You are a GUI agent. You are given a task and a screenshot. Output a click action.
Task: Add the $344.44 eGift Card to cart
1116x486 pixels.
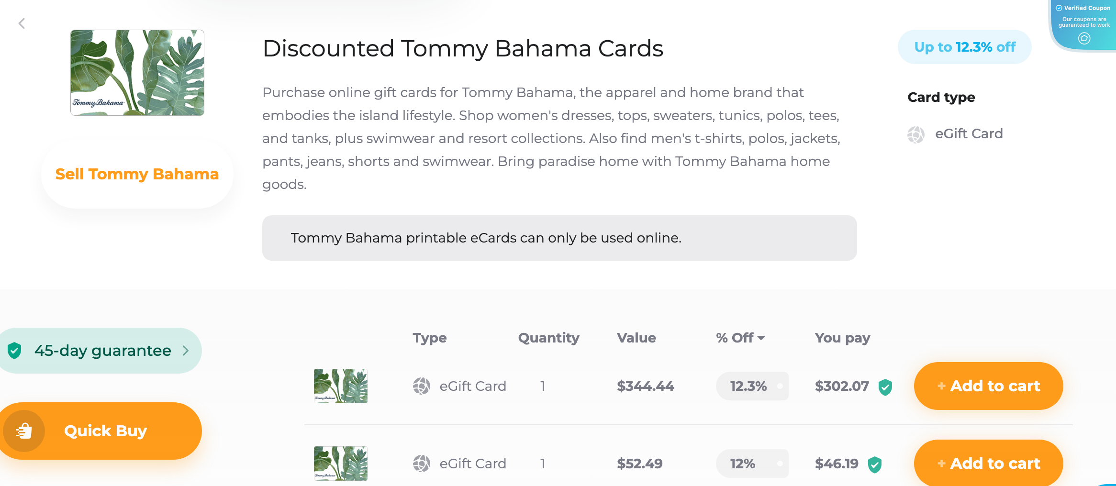click(x=988, y=386)
